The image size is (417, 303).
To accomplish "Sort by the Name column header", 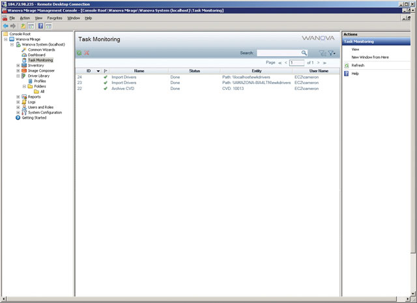I will pyautogui.click(x=139, y=71).
